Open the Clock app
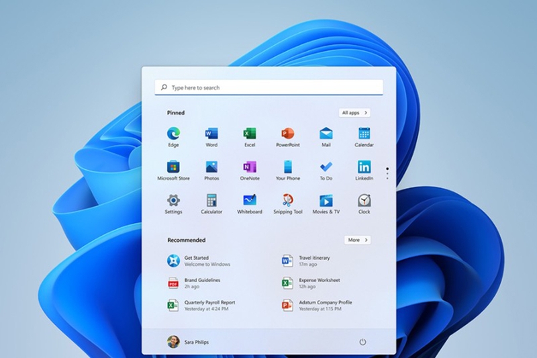Screen dimensions: 537x358 coord(364,204)
